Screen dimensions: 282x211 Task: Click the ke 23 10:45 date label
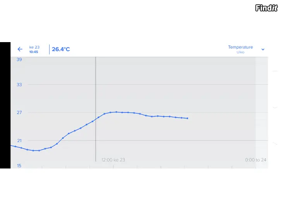click(x=34, y=49)
